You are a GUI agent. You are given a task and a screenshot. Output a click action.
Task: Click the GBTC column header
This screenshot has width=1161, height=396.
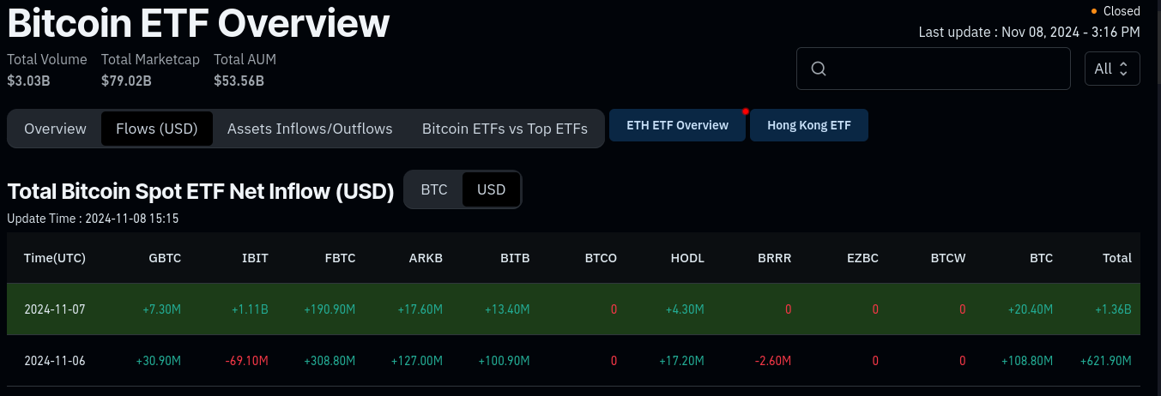pyautogui.click(x=165, y=258)
